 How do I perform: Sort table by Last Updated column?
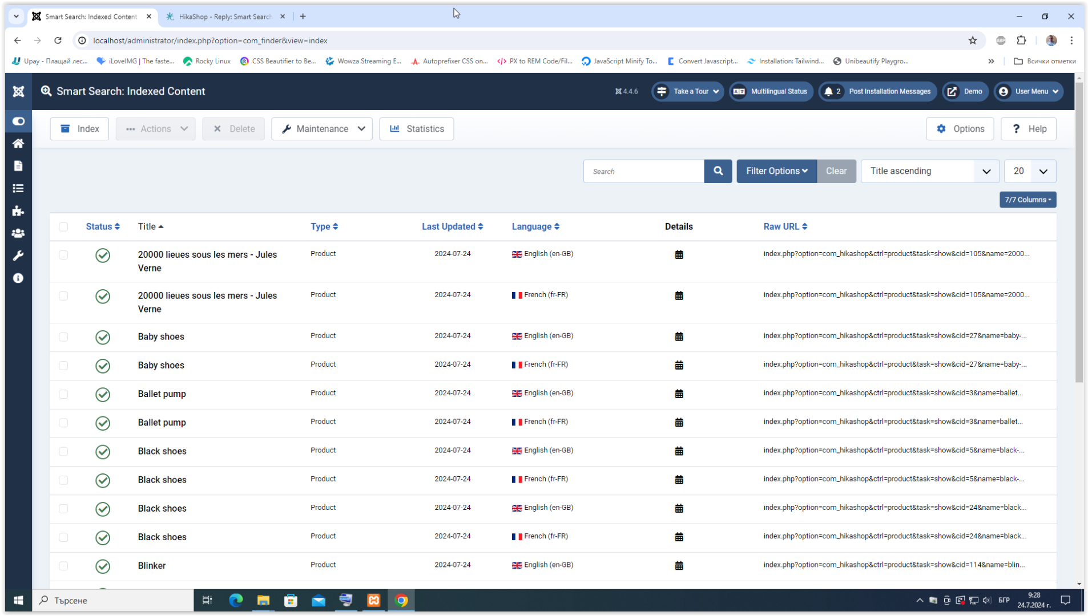452,226
